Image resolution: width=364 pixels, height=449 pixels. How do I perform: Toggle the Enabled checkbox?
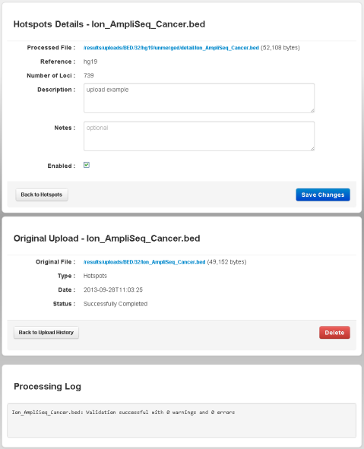87,165
